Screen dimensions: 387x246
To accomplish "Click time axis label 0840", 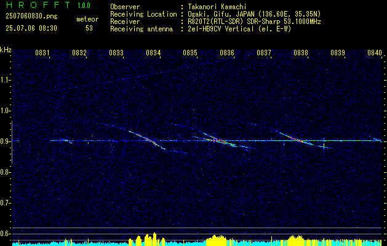I will (375, 53).
